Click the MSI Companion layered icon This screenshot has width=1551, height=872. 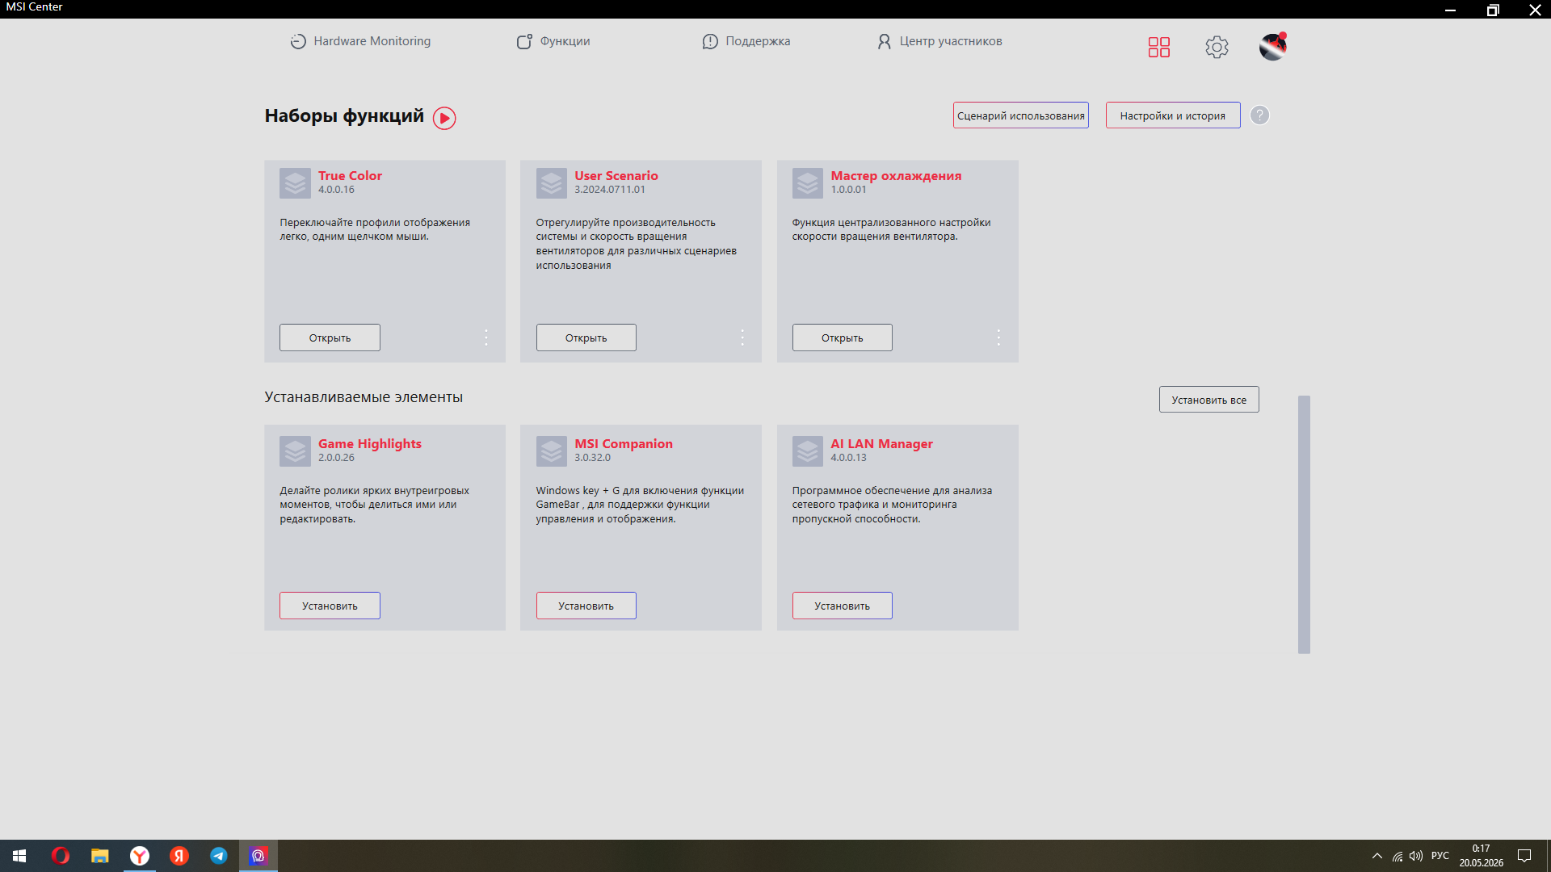[x=552, y=451]
